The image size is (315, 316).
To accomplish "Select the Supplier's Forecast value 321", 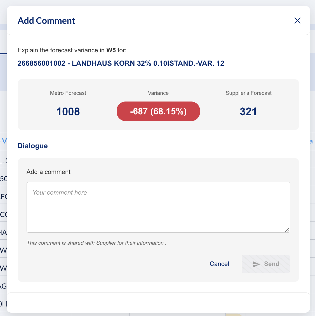I will click(248, 112).
